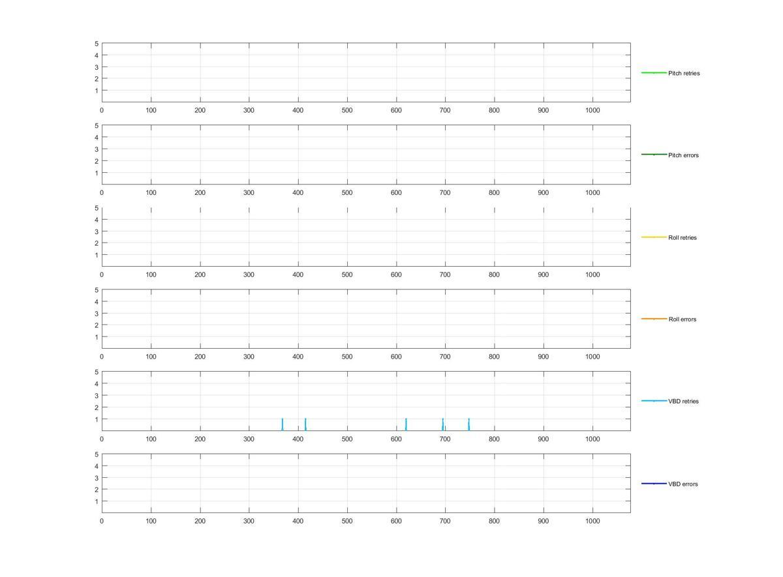Click the VBD retries spike near x 748
The height and width of the screenshot is (577, 783).
468,424
